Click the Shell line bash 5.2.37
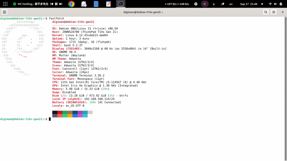Viewport: 287px width, 161px height. pos(67,45)
